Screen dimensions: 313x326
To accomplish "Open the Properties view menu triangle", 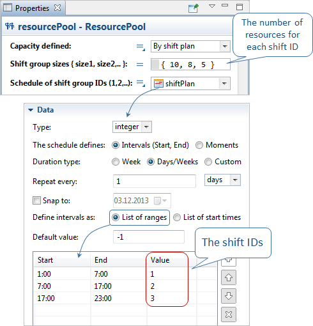I will click(212, 6).
